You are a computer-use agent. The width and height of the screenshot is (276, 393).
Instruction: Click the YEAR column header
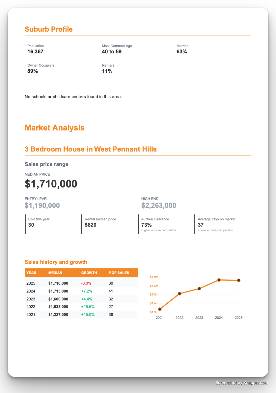(31, 273)
